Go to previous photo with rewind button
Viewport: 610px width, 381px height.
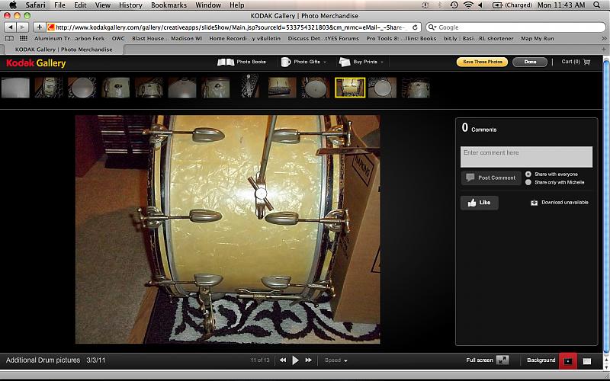click(283, 360)
